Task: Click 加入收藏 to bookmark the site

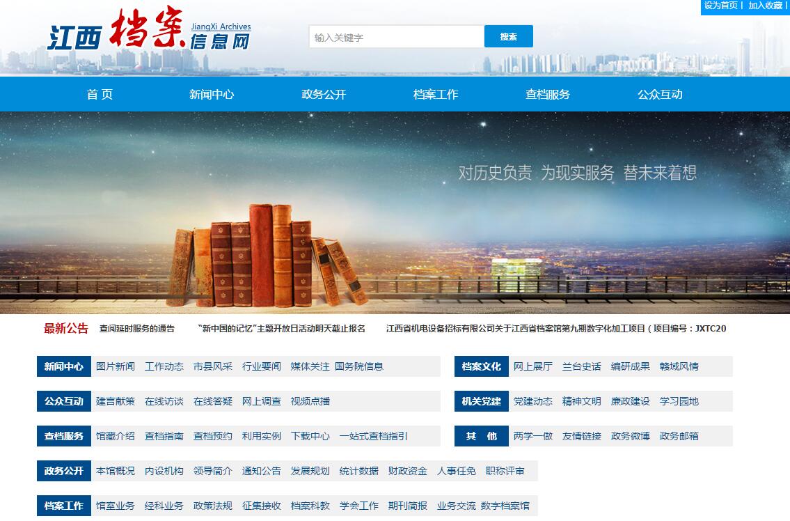Action: click(x=766, y=6)
